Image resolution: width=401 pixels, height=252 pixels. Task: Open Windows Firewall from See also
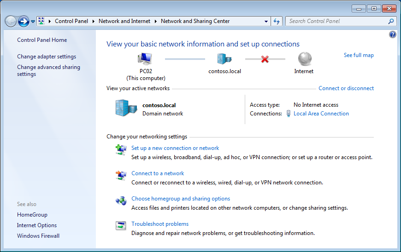pos(38,236)
